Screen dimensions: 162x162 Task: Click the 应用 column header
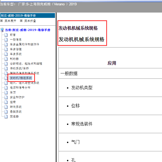[x=112, y=63]
